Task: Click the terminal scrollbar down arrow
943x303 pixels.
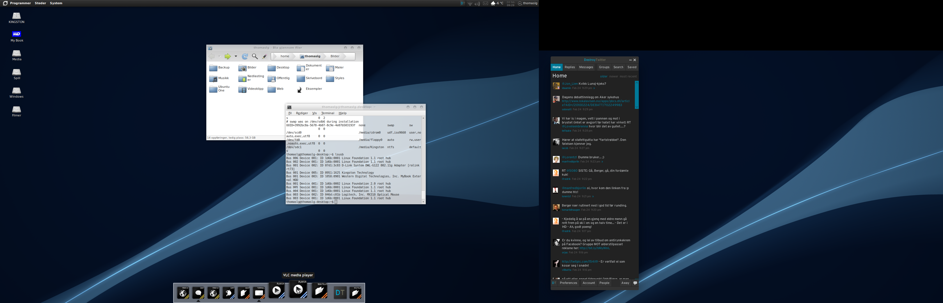Action: pos(424,202)
